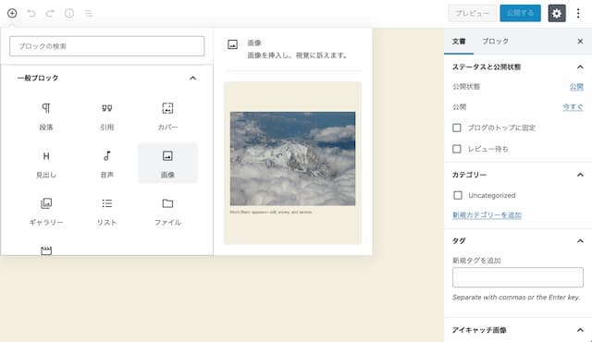592x342 pixels.
Task: Open the 今すぐ publish date link
Action: pyautogui.click(x=573, y=107)
